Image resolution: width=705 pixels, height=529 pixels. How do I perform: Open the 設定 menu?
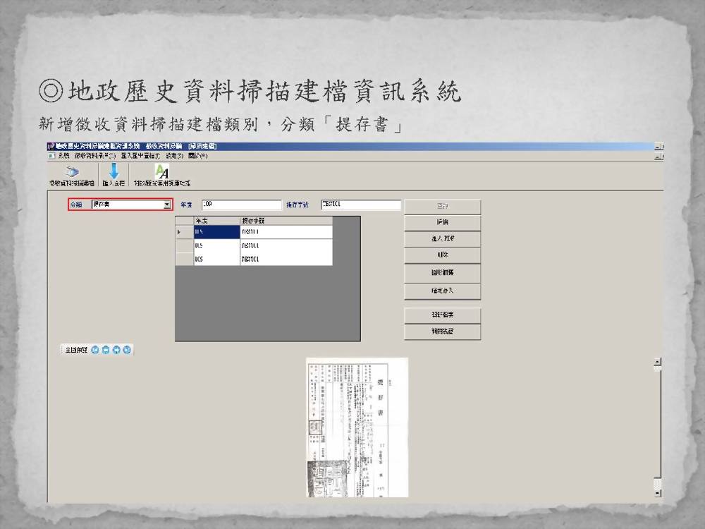pyautogui.click(x=175, y=154)
